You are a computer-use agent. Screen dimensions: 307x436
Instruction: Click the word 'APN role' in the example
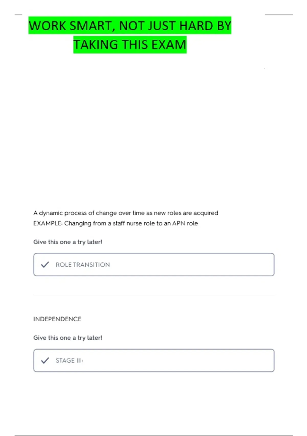click(x=185, y=223)
